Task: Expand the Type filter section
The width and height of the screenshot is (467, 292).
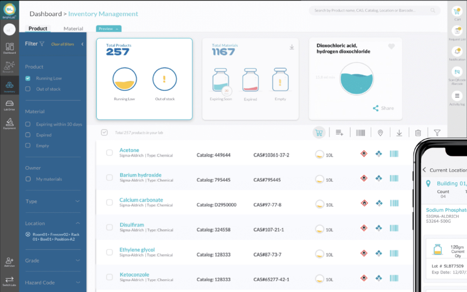Action: [x=77, y=201]
